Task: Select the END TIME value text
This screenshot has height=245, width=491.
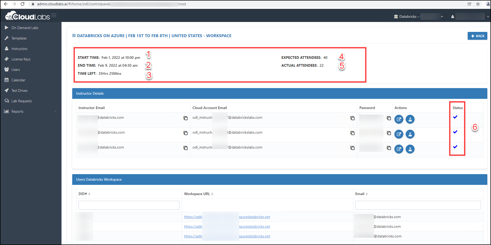Action: [118, 65]
